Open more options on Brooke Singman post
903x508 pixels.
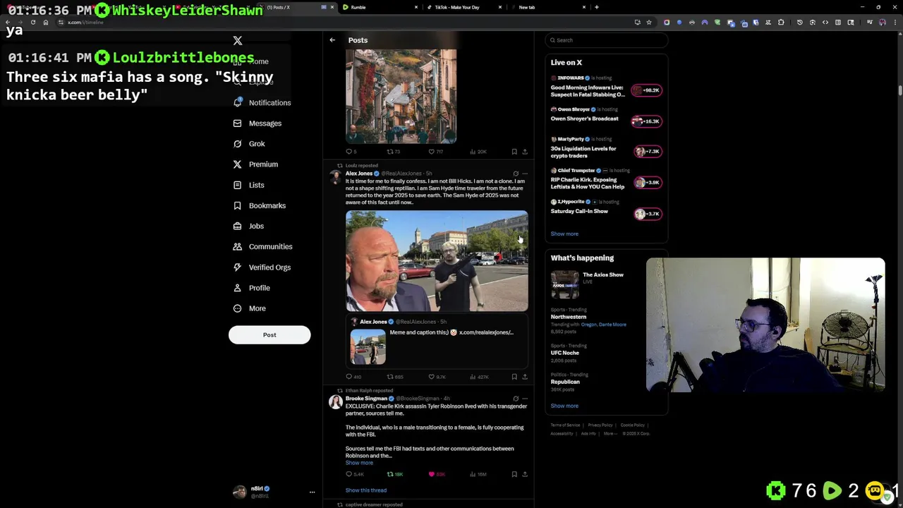coord(524,398)
